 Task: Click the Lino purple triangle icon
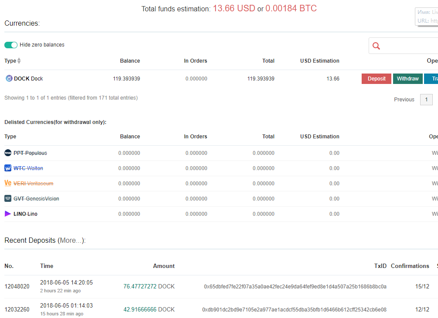[8, 214]
